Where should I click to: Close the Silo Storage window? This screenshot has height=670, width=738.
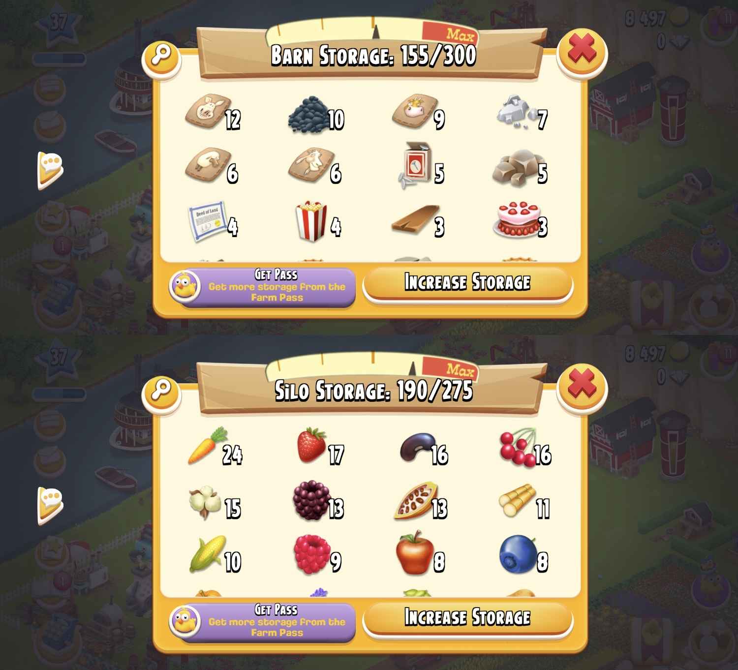(x=582, y=387)
